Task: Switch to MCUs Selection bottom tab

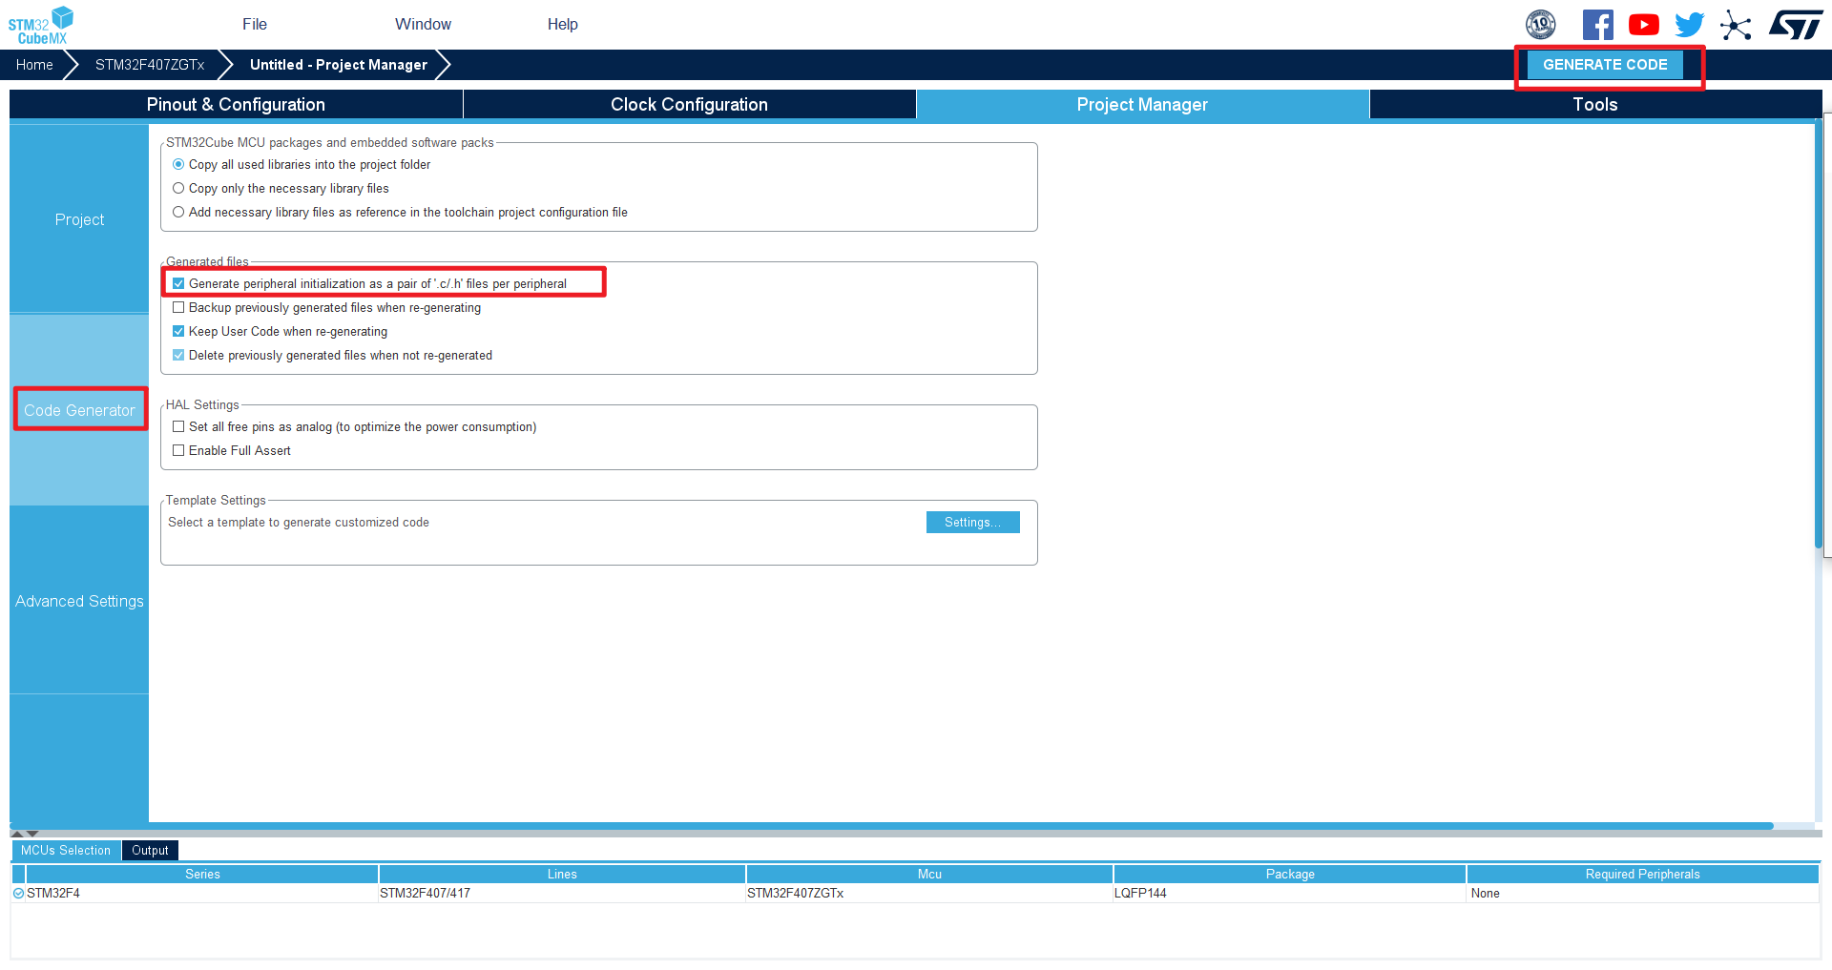Action: point(66,851)
